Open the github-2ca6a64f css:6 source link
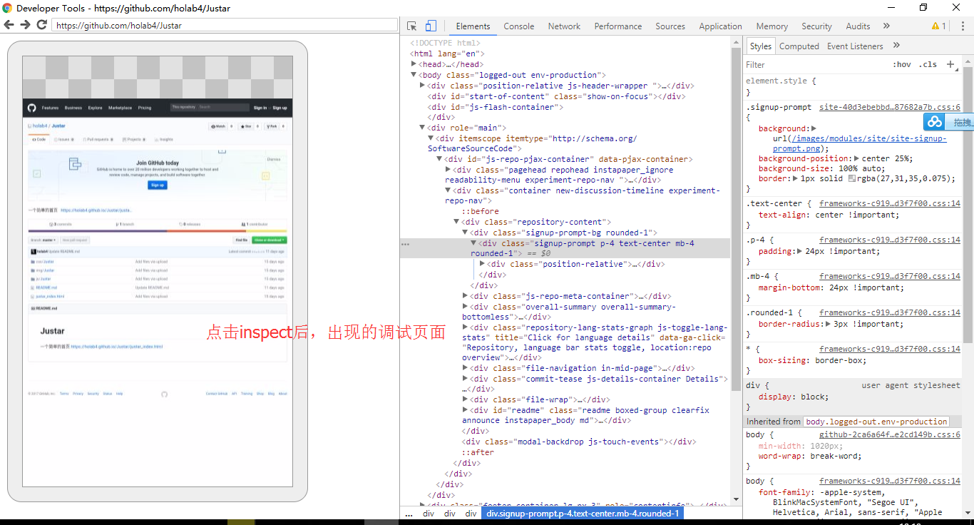 [890, 434]
